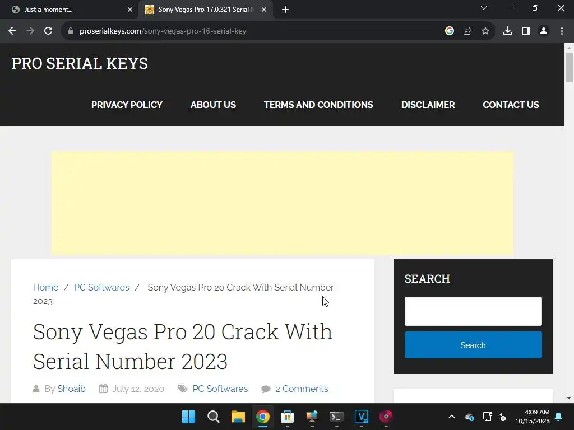574x430 pixels.
Task: Click the muted volume tray icon
Action: pyautogui.click(x=502, y=417)
